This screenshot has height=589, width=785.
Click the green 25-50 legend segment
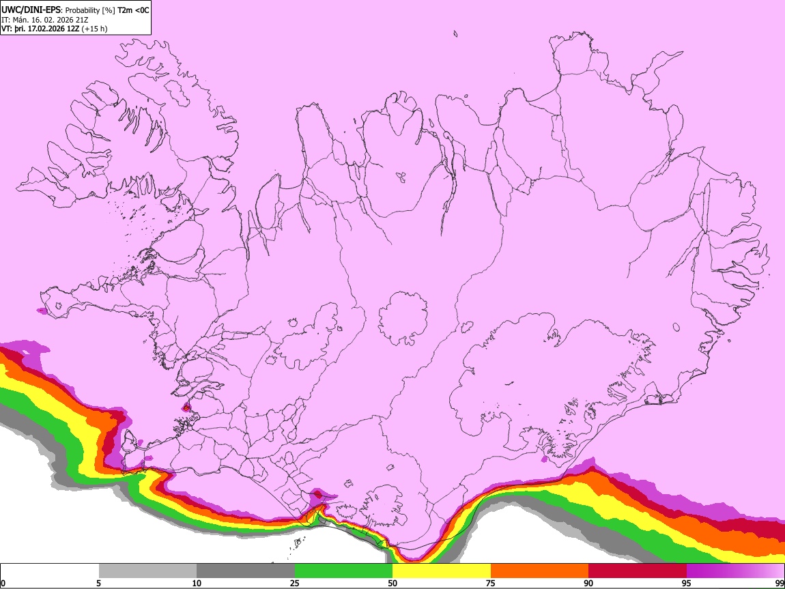343,571
